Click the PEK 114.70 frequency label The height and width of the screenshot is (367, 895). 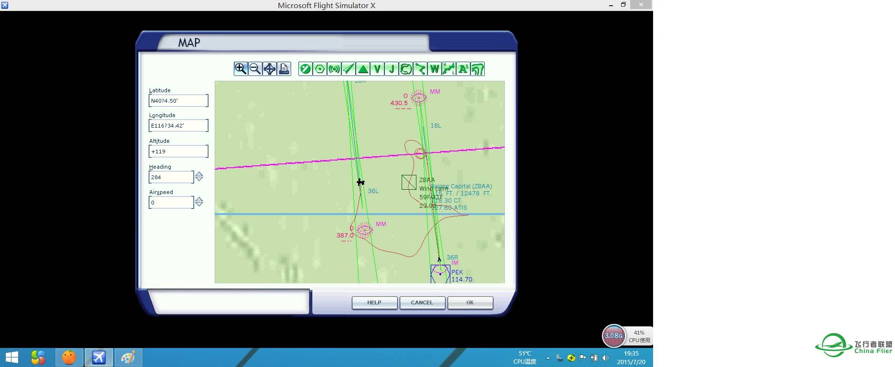[x=462, y=279]
